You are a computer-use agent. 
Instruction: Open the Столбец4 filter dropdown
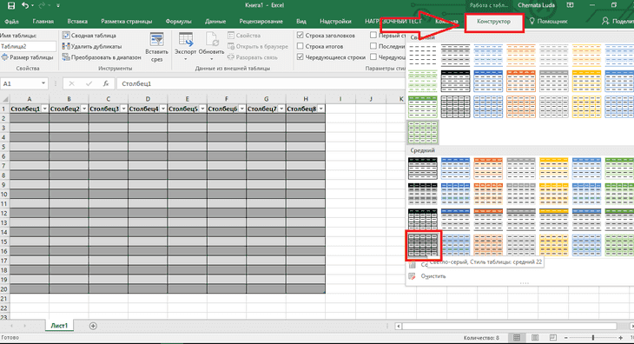point(163,109)
